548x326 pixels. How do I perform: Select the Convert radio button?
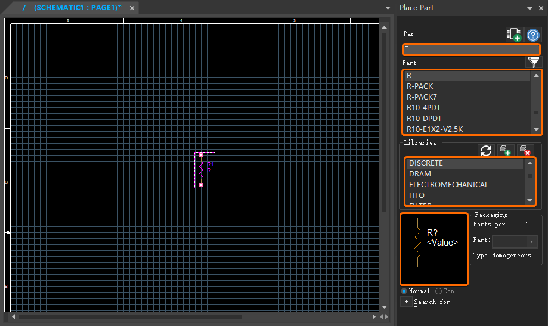[439, 291]
